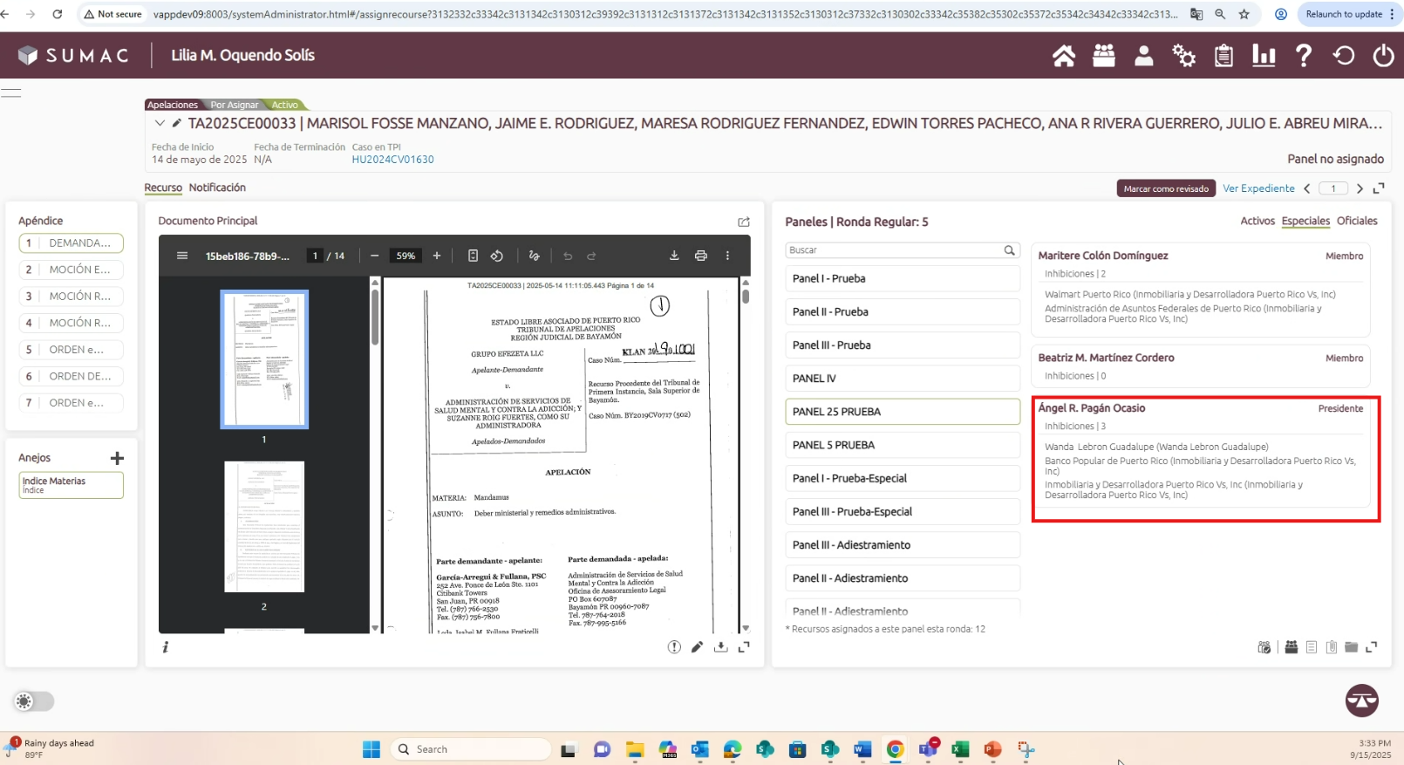Click the system settings gears icon
Screen dimensions: 1404x765
1183,56
